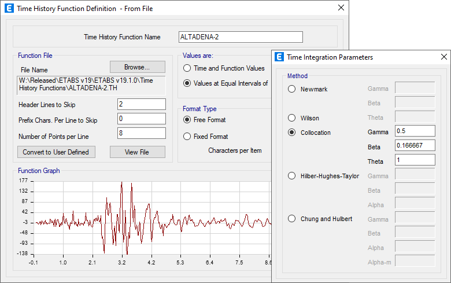This screenshot has width=451, height=283.
Task: Click the Browse button for function file
Action: click(137, 67)
